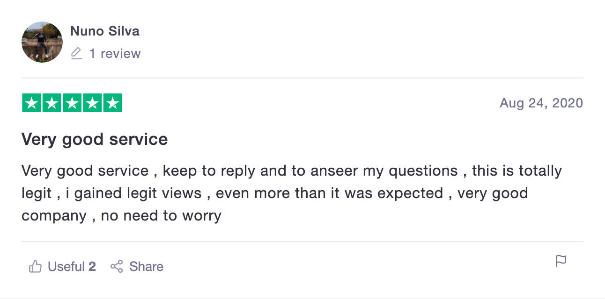
Task: Click the pencil icon beside 1 review
Action: click(76, 54)
